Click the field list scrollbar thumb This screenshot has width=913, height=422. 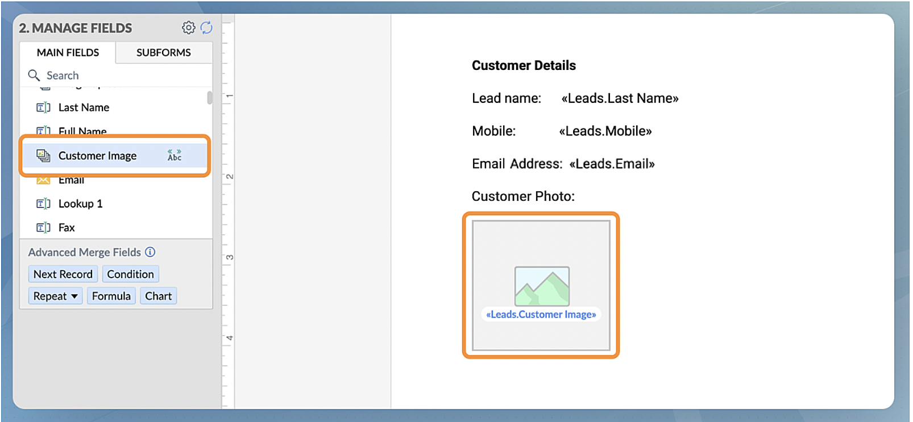[210, 98]
